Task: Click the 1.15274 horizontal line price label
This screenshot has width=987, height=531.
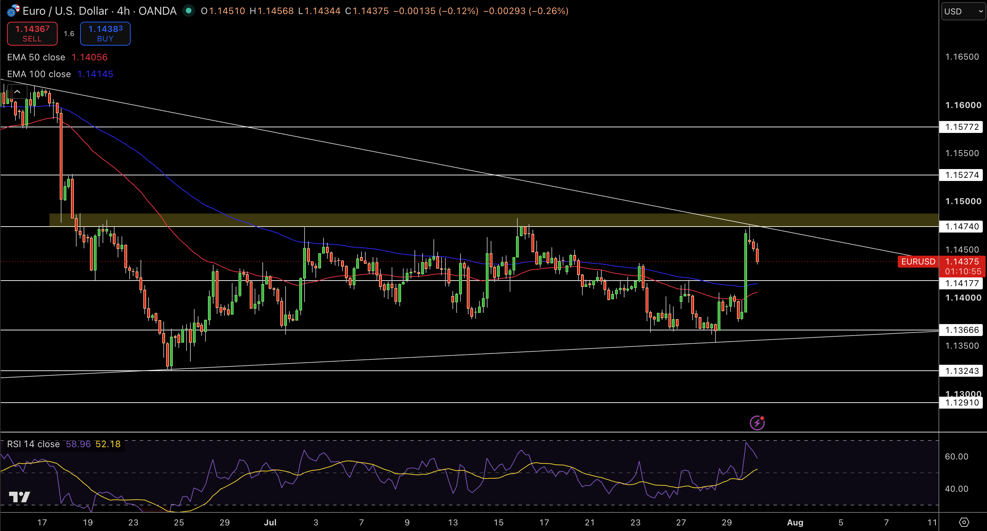Action: [962, 175]
